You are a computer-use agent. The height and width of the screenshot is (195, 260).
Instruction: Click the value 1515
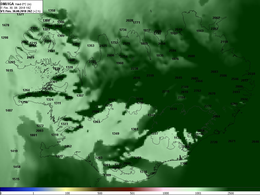pyautogui.click(x=16, y=179)
